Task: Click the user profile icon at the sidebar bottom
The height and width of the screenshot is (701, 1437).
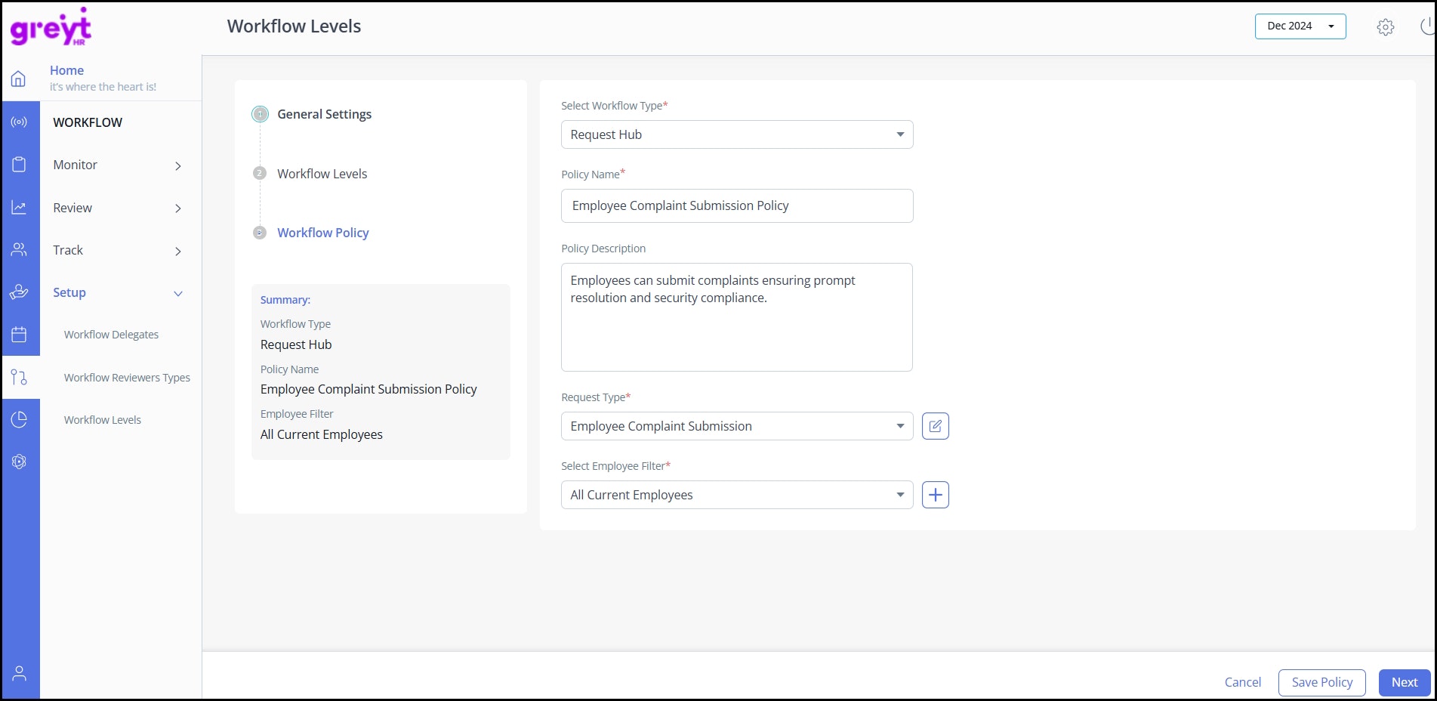Action: [19, 673]
